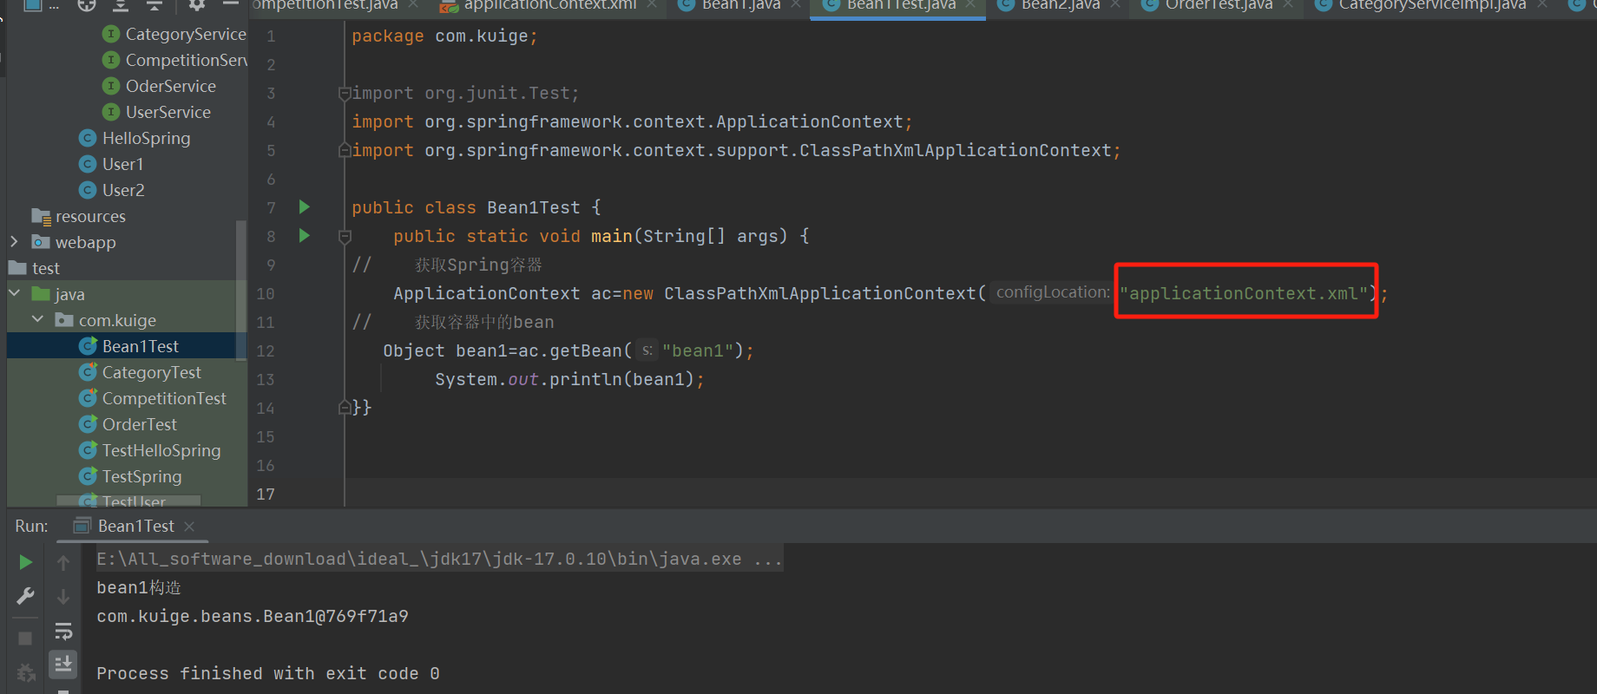This screenshot has height=694, width=1597.
Task: Click the fold end marker on line 14
Action: click(345, 408)
